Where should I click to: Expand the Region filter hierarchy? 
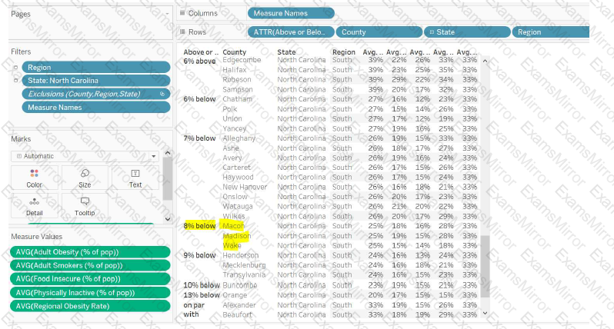click(x=15, y=68)
